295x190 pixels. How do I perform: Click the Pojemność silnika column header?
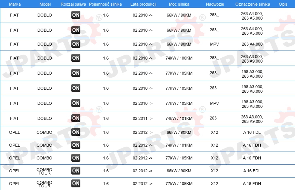coord(105,4)
